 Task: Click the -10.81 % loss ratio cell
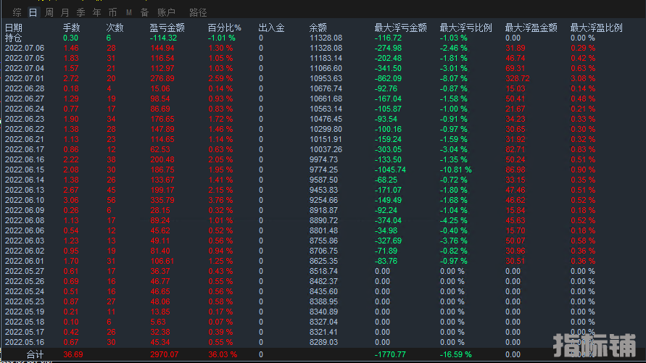coord(455,170)
